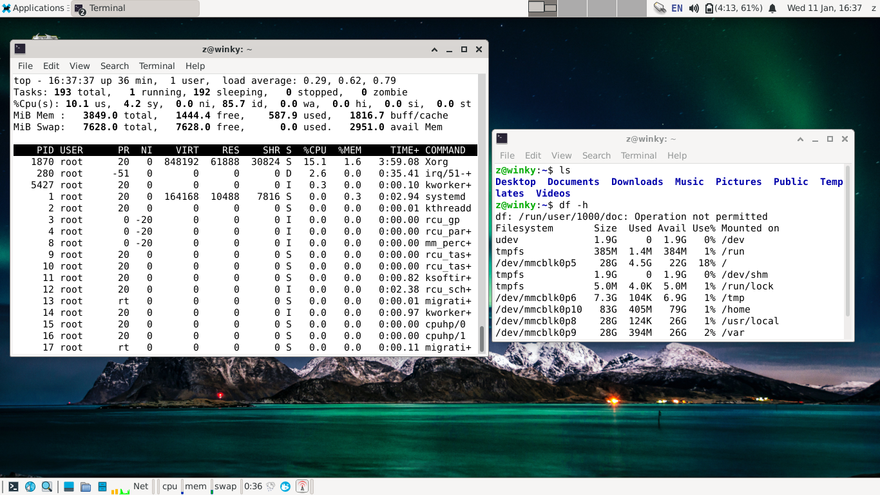Click the red wireless antenna tray icon
This screenshot has width=880, height=495.
(302, 487)
